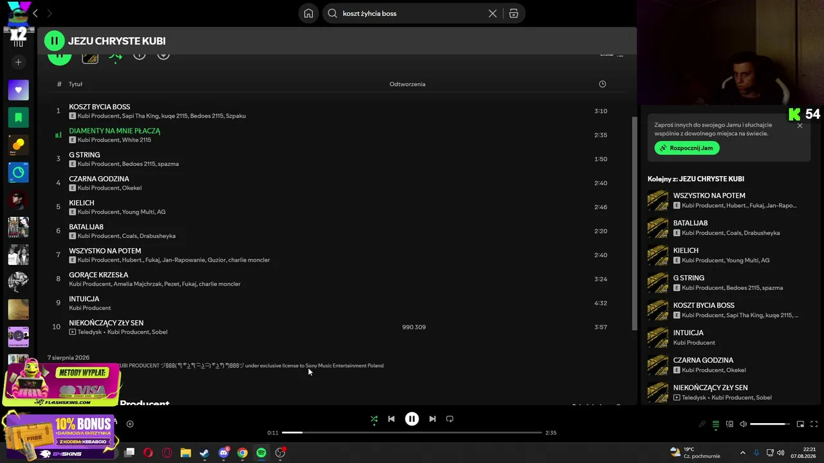Mute audio with the speaker icon

743,424
